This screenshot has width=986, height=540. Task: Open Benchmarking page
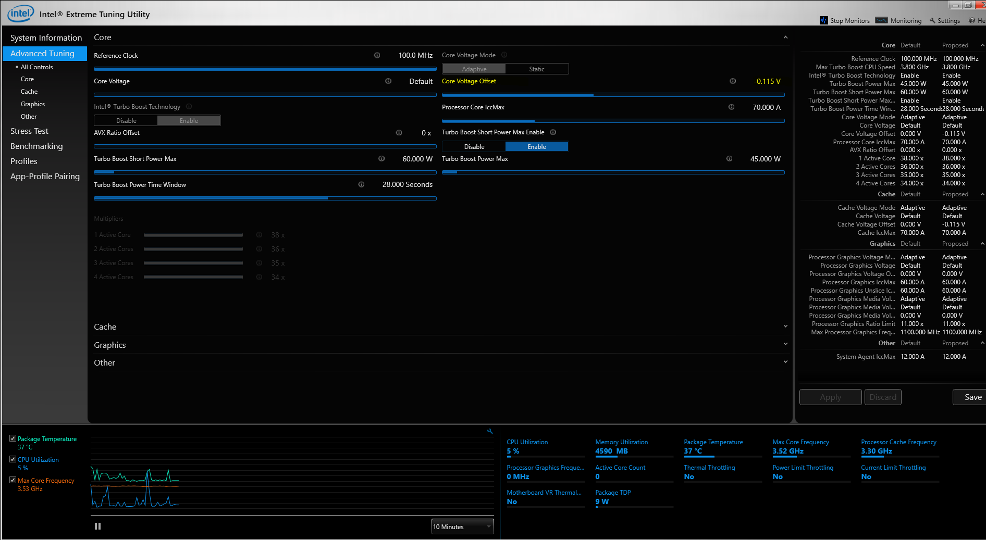pyautogui.click(x=36, y=146)
